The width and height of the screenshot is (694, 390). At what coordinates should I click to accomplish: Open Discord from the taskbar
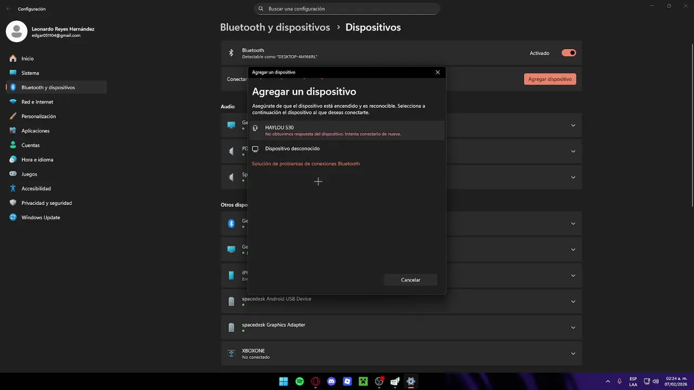331,381
